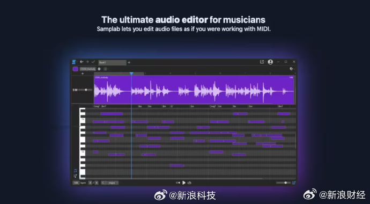Mute the track with M button
The height and width of the screenshot is (204, 370).
[76, 90]
